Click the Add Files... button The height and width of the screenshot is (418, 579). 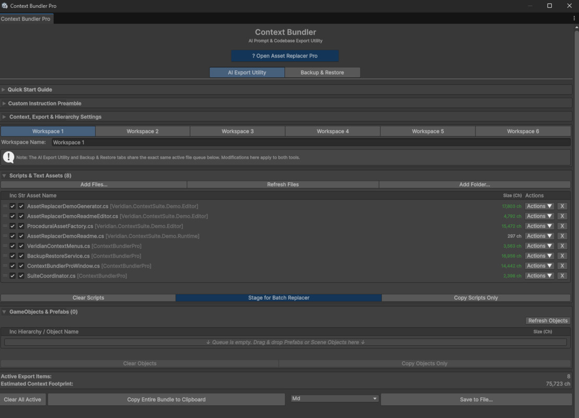point(94,184)
